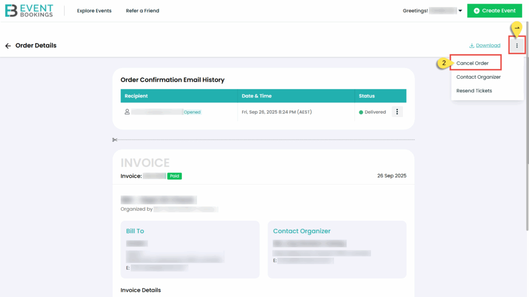Open the email row three-dot actions menu
This screenshot has height=297, width=529.
(397, 112)
